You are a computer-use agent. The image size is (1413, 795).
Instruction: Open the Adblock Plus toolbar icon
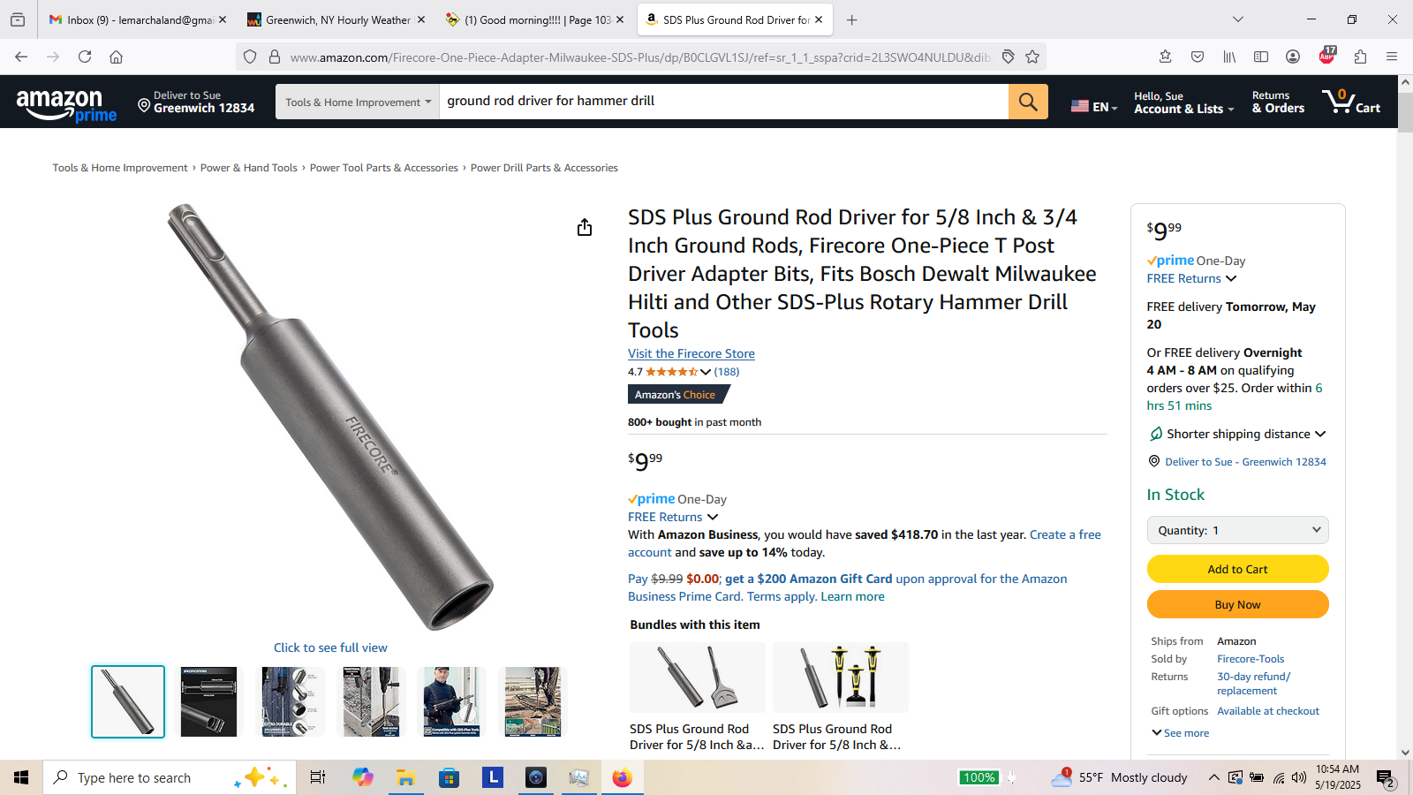[x=1326, y=56]
